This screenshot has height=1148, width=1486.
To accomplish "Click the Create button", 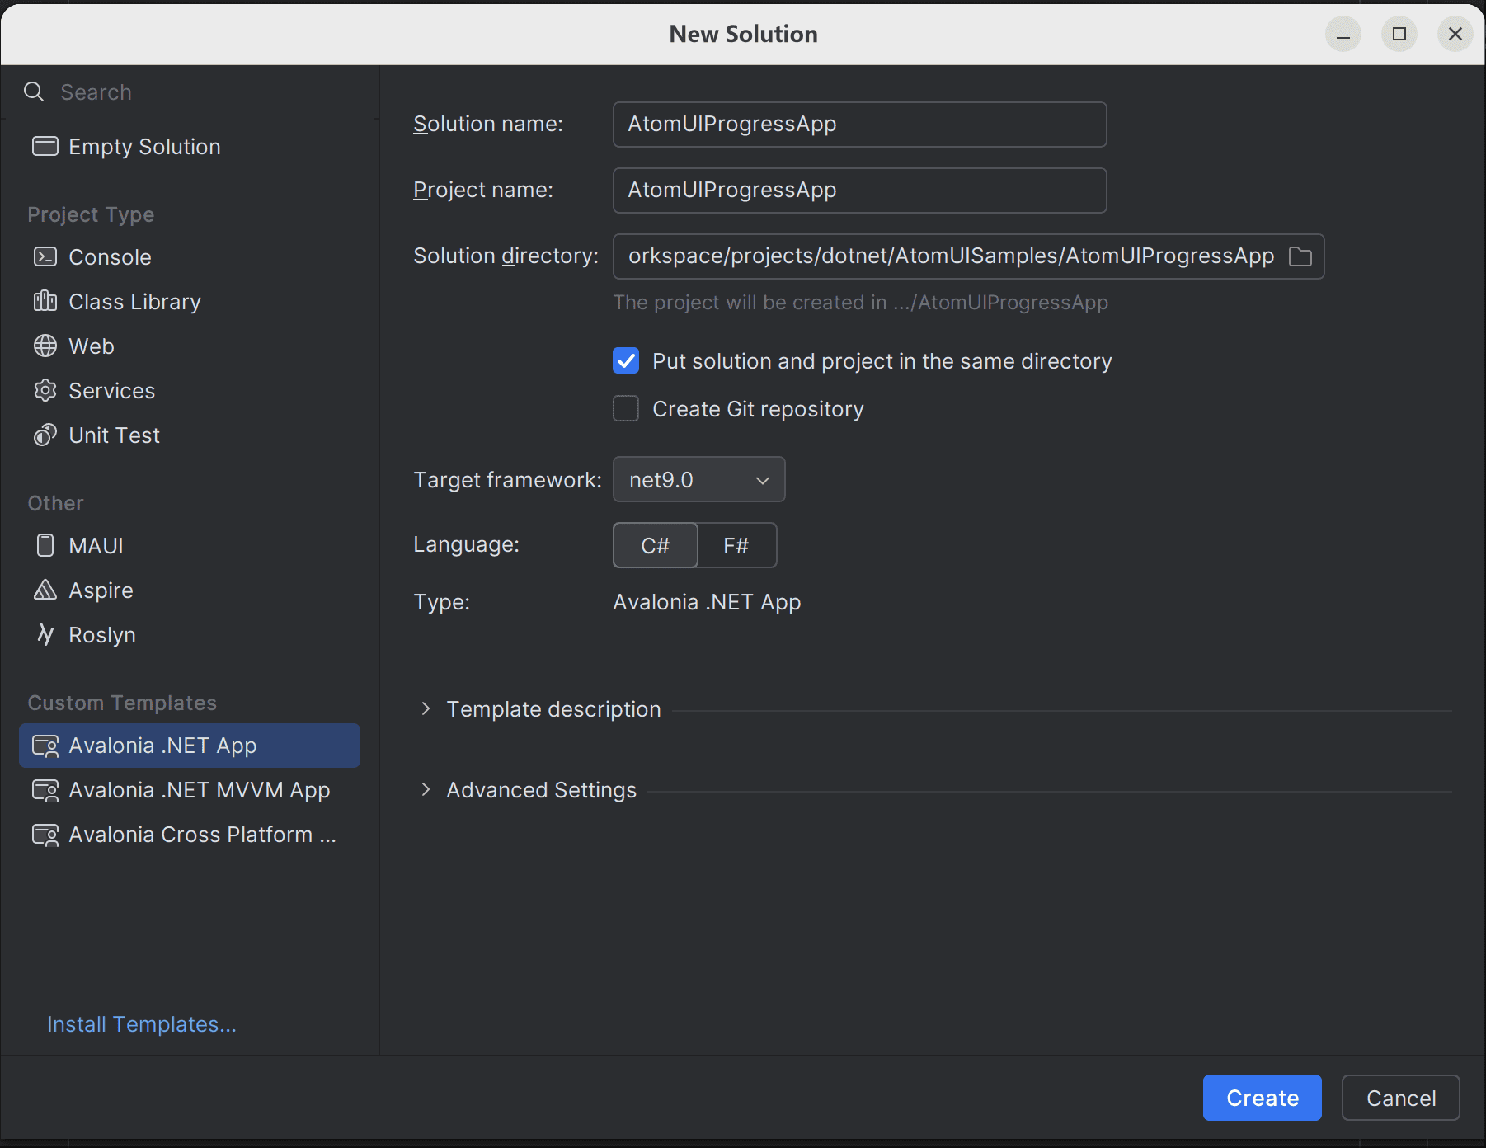I will tap(1263, 1098).
